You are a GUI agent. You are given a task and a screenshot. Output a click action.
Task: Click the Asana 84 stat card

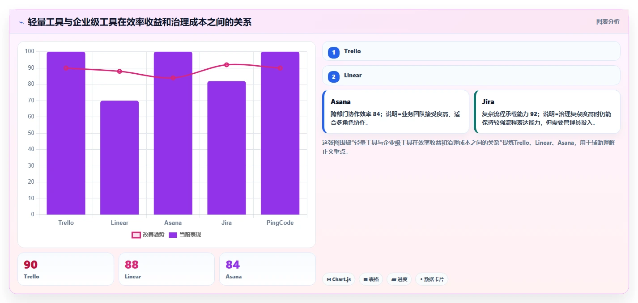pos(268,269)
